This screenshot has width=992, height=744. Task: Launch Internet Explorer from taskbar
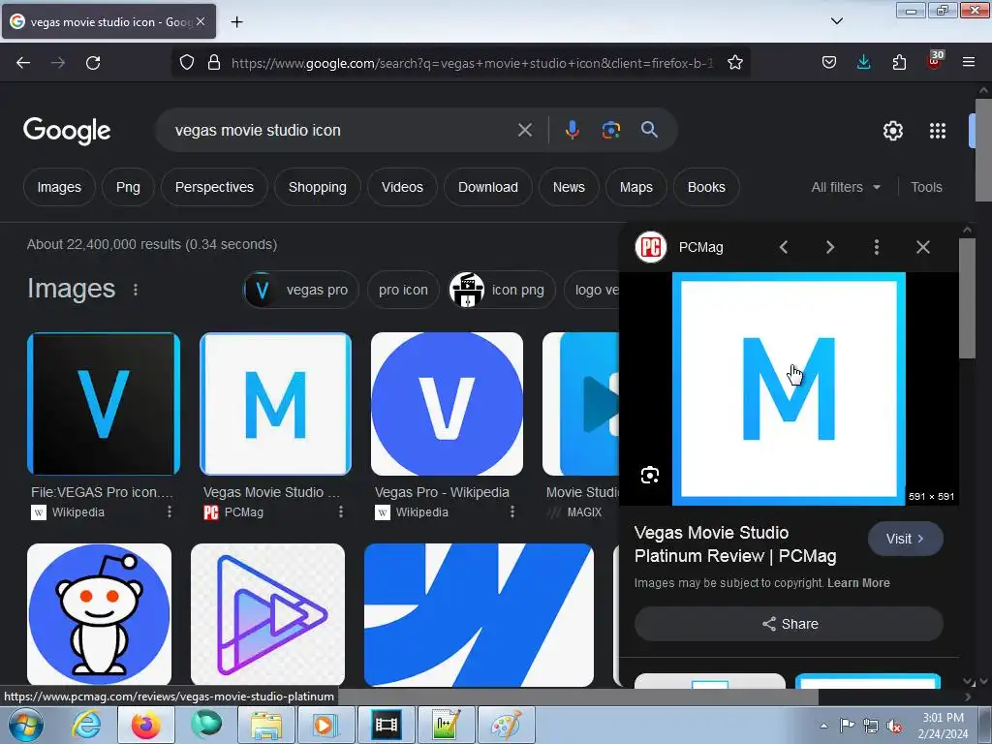(86, 725)
